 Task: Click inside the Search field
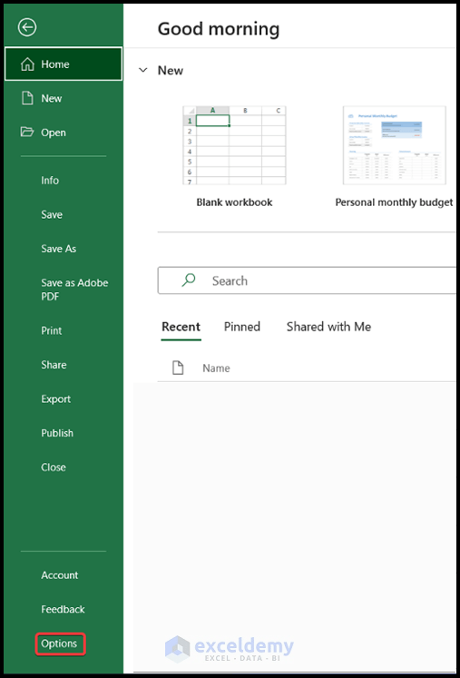(x=307, y=281)
